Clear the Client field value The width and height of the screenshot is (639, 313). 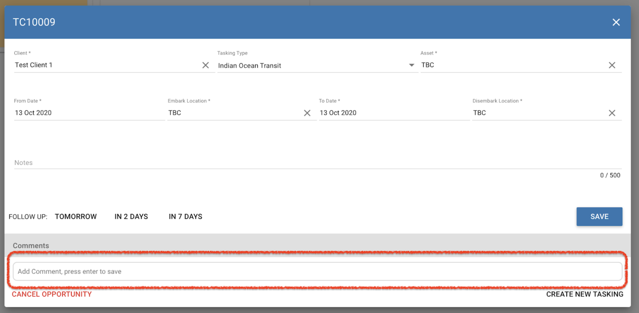point(205,65)
